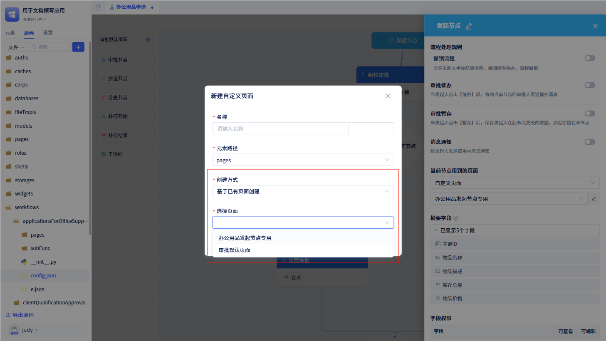Select the 物品价格 field

coord(515,299)
